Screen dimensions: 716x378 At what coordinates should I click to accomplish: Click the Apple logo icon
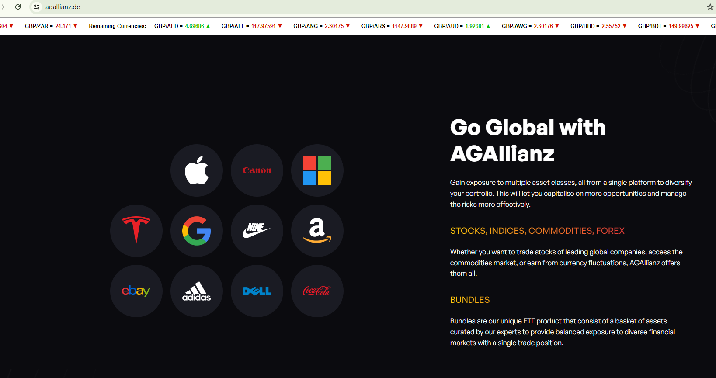pos(197,170)
